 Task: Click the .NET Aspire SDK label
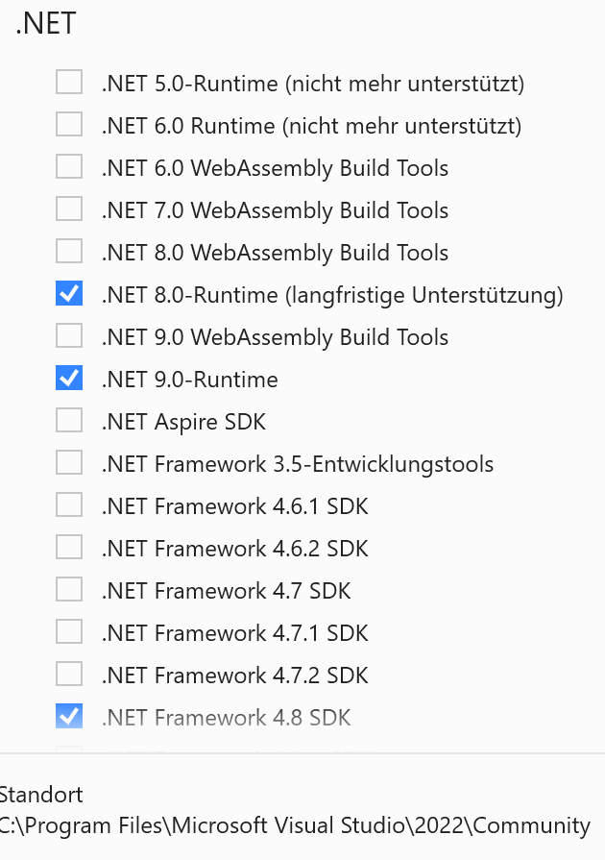tap(182, 421)
